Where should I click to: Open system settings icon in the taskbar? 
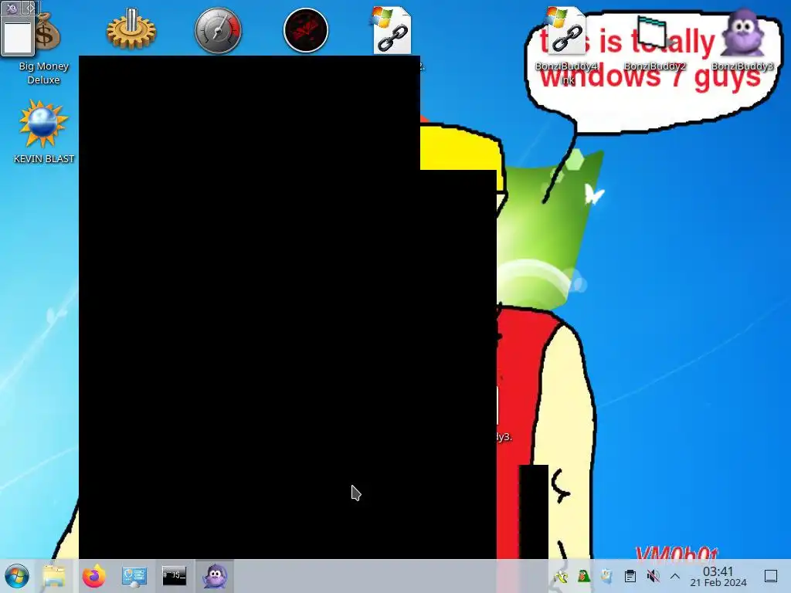(134, 576)
